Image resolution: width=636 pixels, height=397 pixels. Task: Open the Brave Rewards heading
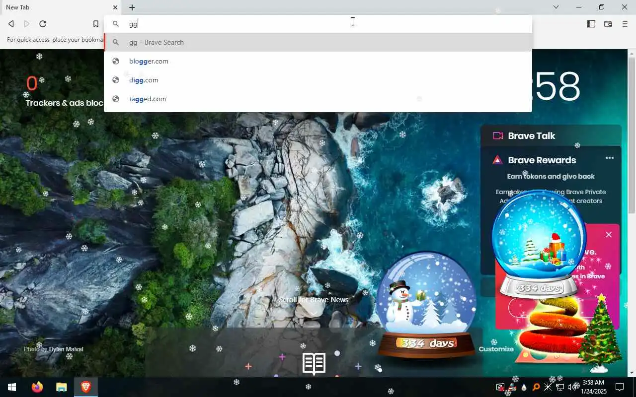(x=542, y=160)
